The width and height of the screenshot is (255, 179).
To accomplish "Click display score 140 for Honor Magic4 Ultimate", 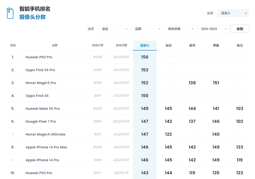I will click(x=216, y=134).
